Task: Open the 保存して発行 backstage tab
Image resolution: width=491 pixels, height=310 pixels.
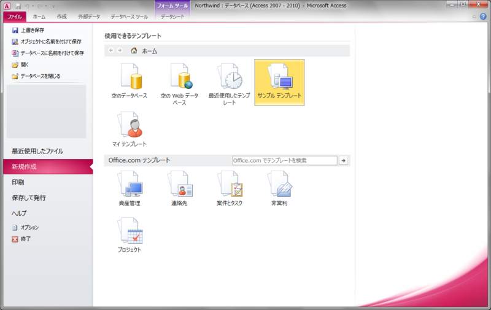Action: point(29,198)
